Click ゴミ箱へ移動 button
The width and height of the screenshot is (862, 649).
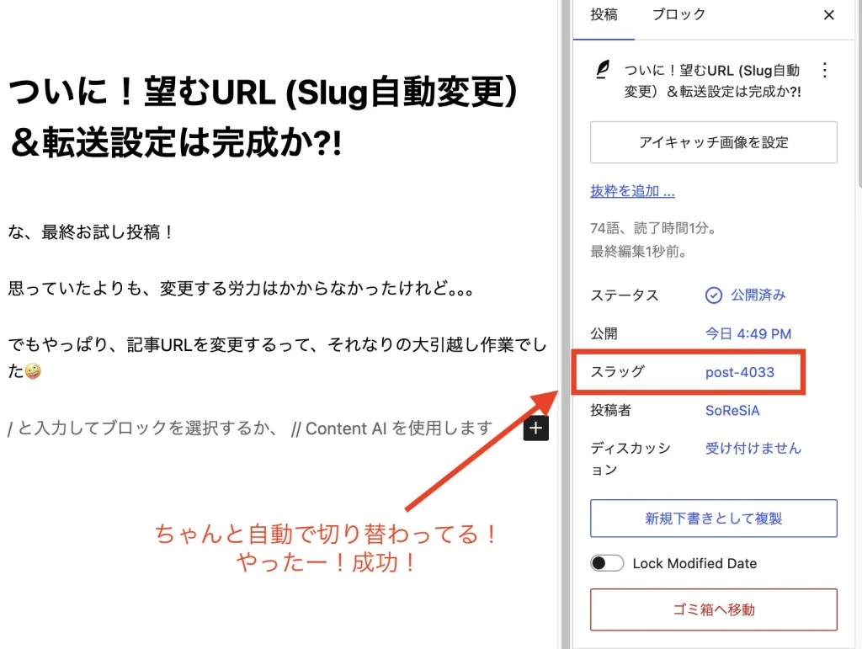714,609
